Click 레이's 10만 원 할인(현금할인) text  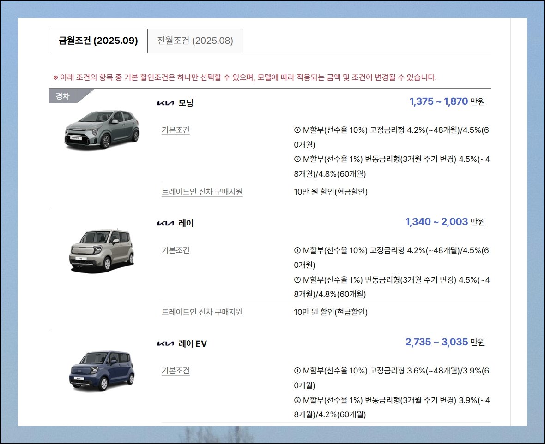pos(331,312)
